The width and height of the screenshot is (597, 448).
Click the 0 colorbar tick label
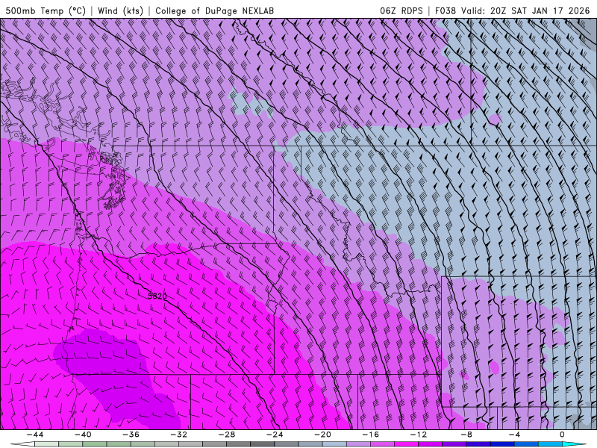pyautogui.click(x=563, y=435)
